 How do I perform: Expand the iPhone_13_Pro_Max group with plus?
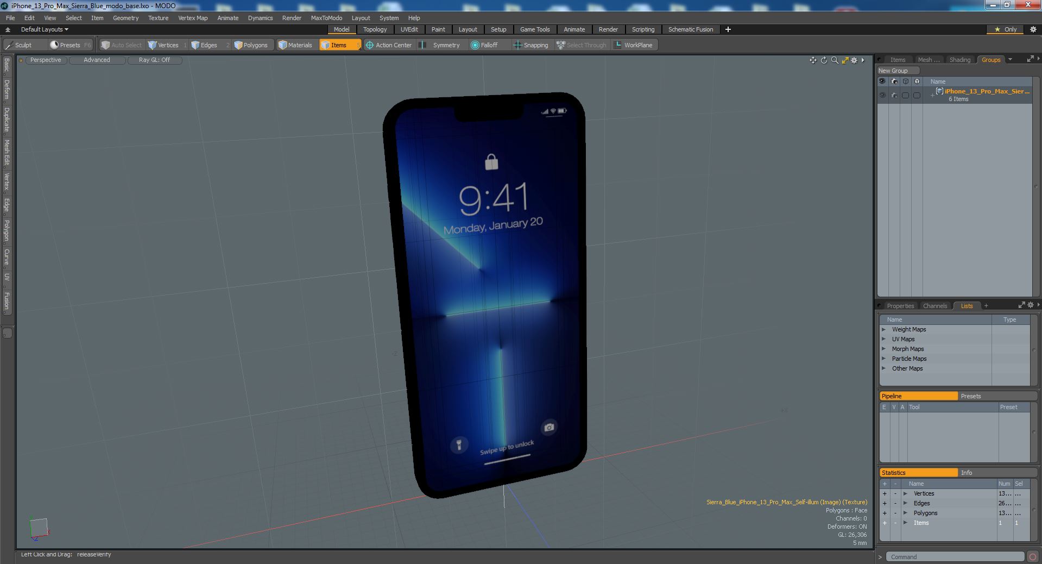point(932,95)
